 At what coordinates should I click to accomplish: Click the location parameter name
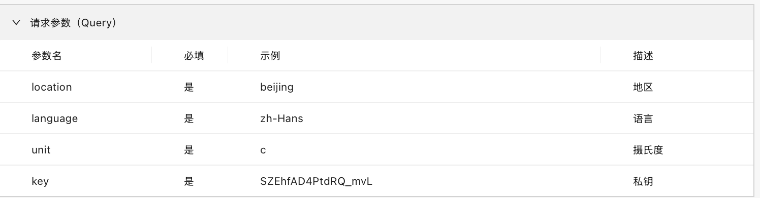(52, 87)
